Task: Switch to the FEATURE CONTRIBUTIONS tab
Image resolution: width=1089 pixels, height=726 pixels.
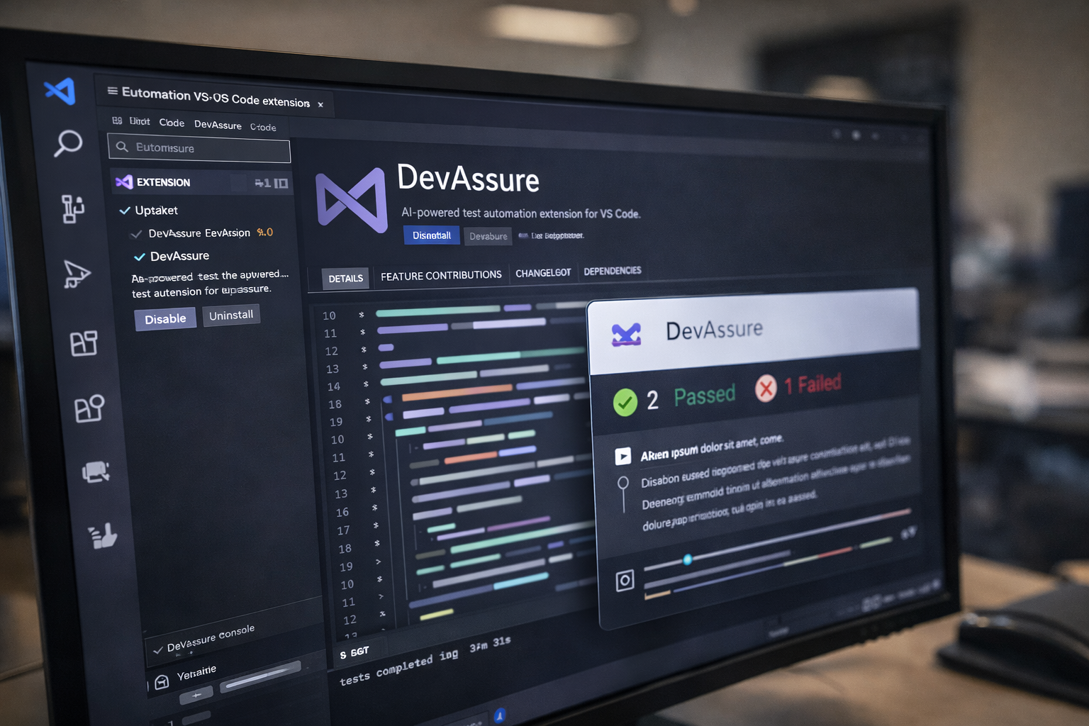Action: (x=441, y=275)
